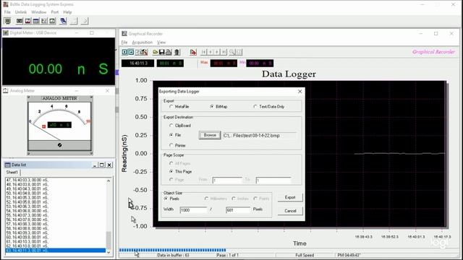
Task: Open the Help menu
Action: pos(67,12)
